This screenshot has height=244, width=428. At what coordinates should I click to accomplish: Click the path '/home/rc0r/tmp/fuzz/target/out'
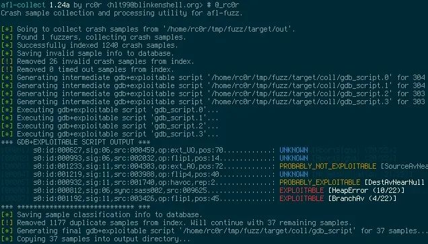(x=227, y=29)
